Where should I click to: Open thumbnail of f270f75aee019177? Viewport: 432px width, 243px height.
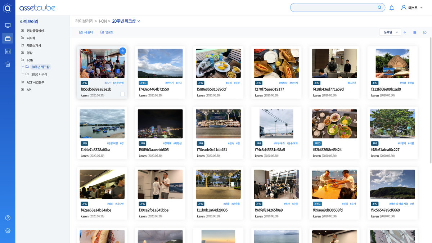click(x=276, y=63)
